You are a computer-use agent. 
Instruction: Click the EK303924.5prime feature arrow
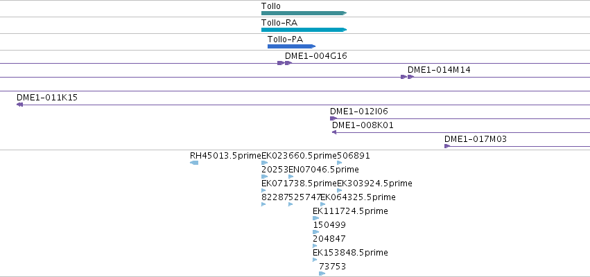click(x=340, y=190)
